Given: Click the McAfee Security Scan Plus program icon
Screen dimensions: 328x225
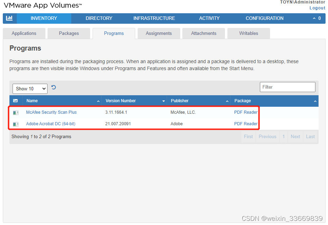Looking at the screenshot, I should [16, 113].
